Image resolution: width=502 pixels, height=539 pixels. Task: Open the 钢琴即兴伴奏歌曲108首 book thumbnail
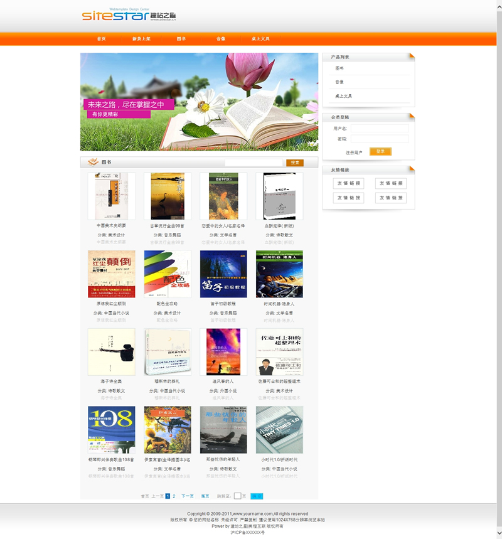[111, 430]
